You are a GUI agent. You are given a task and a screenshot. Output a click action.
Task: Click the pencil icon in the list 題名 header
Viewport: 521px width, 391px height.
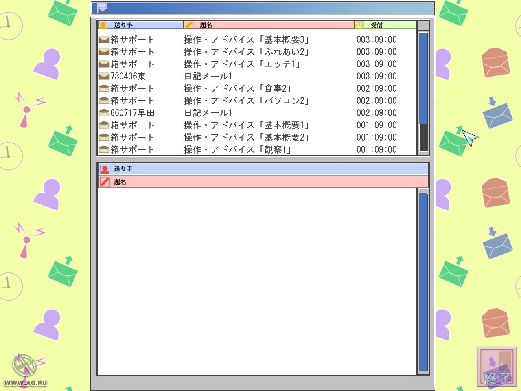click(188, 25)
